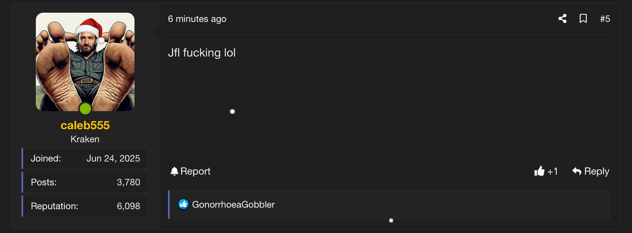Click caleb555's avatar image
The width and height of the screenshot is (632, 233).
[x=85, y=62]
